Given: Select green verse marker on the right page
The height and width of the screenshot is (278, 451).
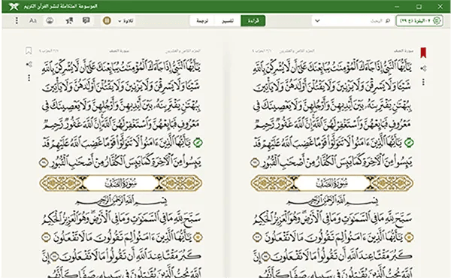Looking at the screenshot, I should pos(409,143).
